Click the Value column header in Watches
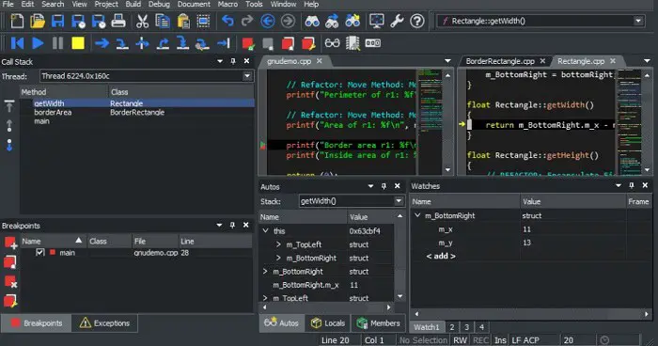The width and height of the screenshot is (658, 346). pos(572,201)
